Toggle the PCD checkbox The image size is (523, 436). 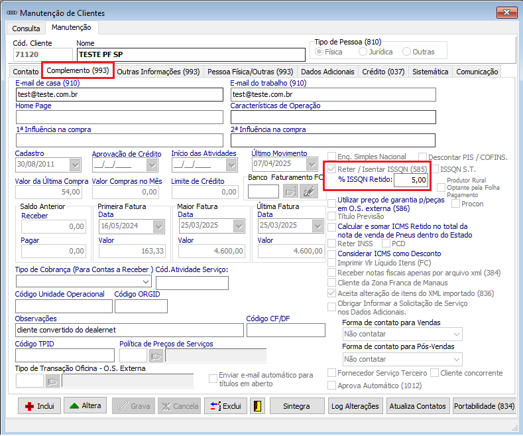click(x=386, y=244)
